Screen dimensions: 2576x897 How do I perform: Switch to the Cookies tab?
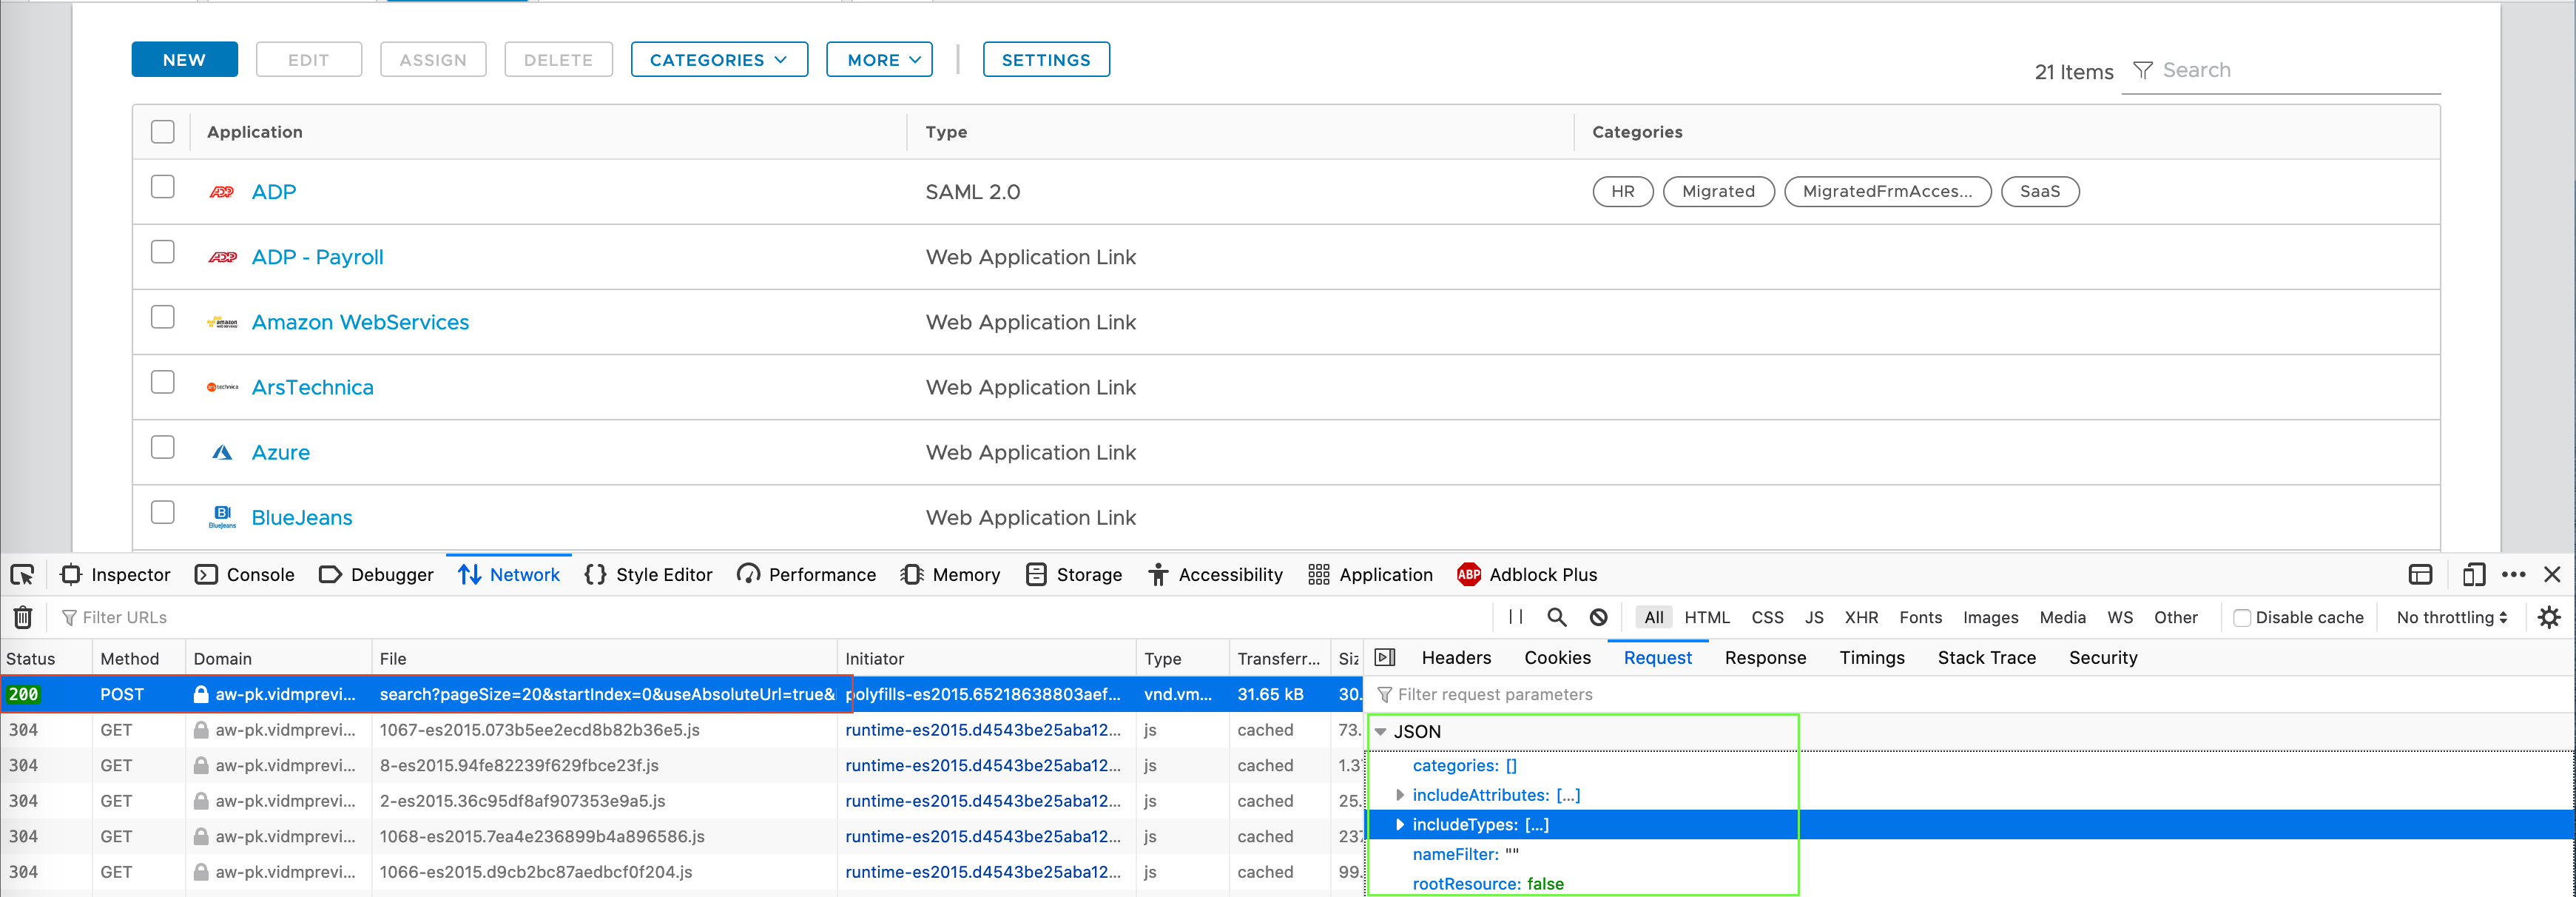(x=1557, y=658)
